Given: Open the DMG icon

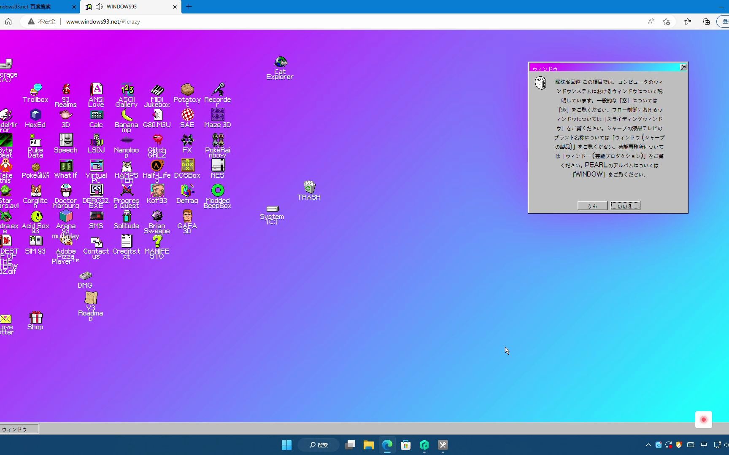Looking at the screenshot, I should [85, 280].
